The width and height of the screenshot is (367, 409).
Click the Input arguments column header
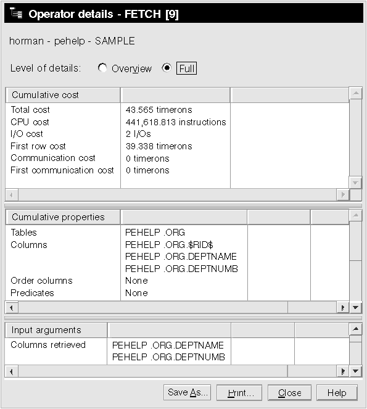pos(56,330)
